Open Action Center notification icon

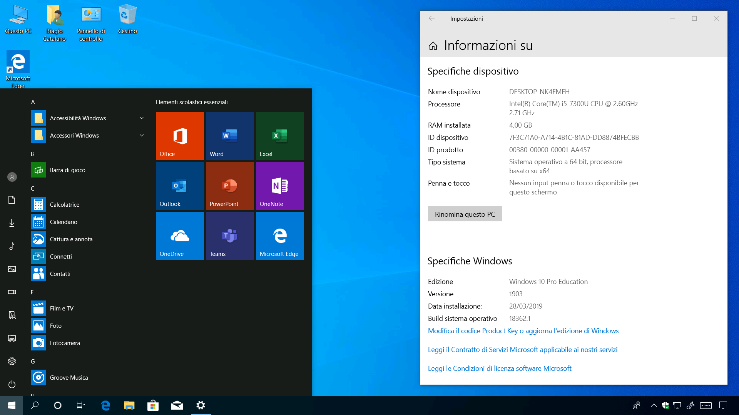723,405
